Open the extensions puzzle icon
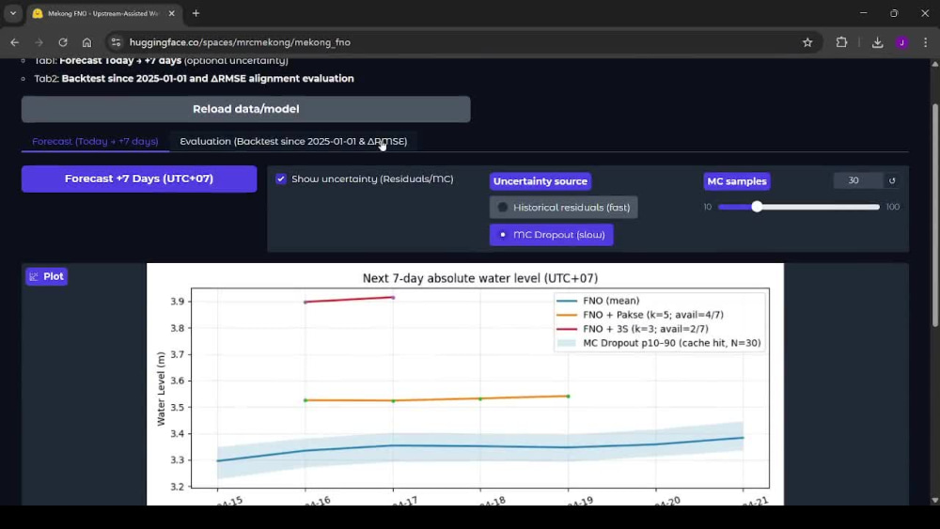940x529 pixels. tap(841, 42)
